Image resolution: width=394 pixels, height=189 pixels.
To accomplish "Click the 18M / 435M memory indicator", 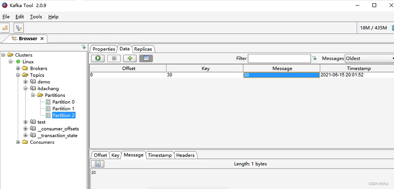I will pos(373,28).
